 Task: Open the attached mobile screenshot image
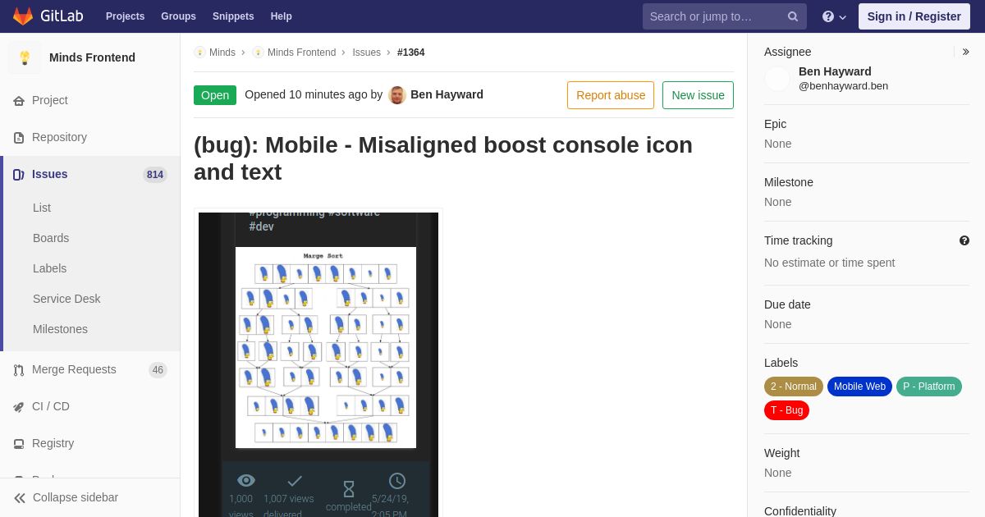coord(318,364)
